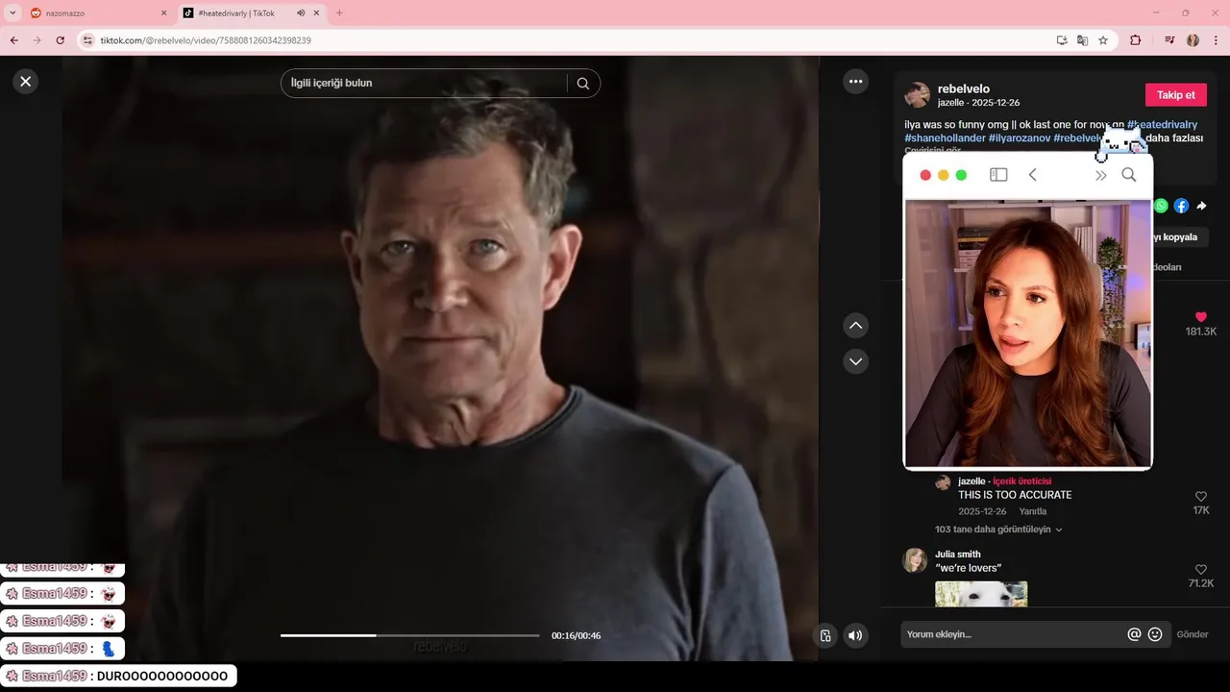Open the tab search dropdown

pos(12,13)
